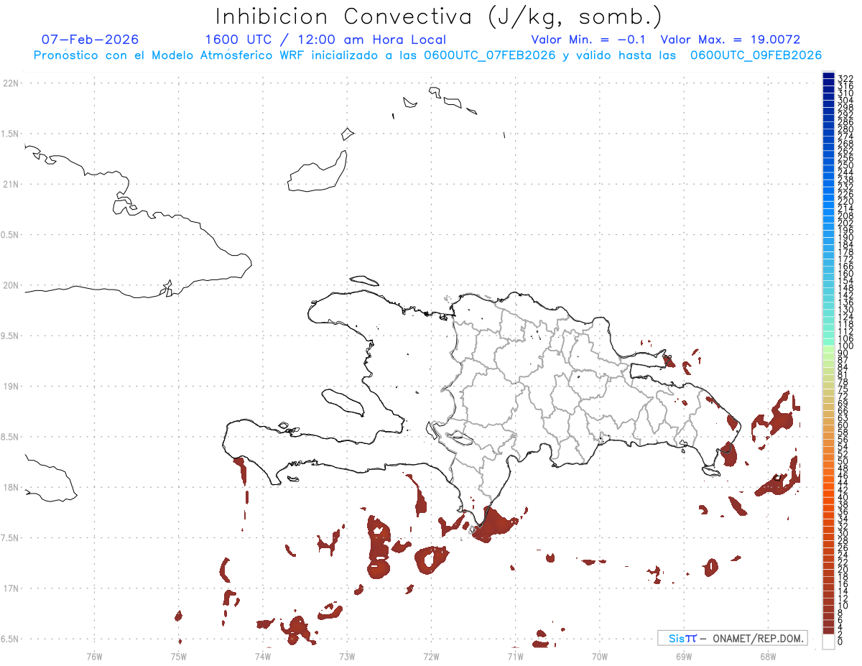Click the "100" value on the color scale
862x666 pixels.
[845, 346]
